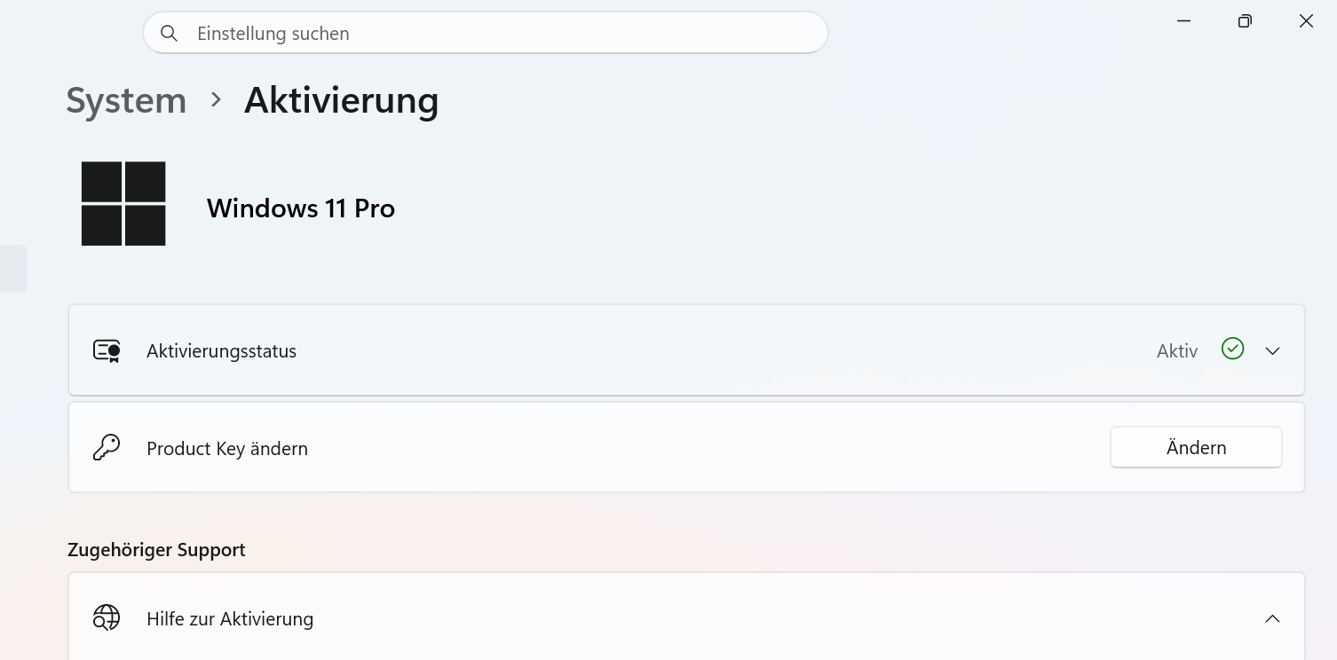Select the Product Key ändern label
This screenshot has height=660, width=1337.
click(227, 449)
